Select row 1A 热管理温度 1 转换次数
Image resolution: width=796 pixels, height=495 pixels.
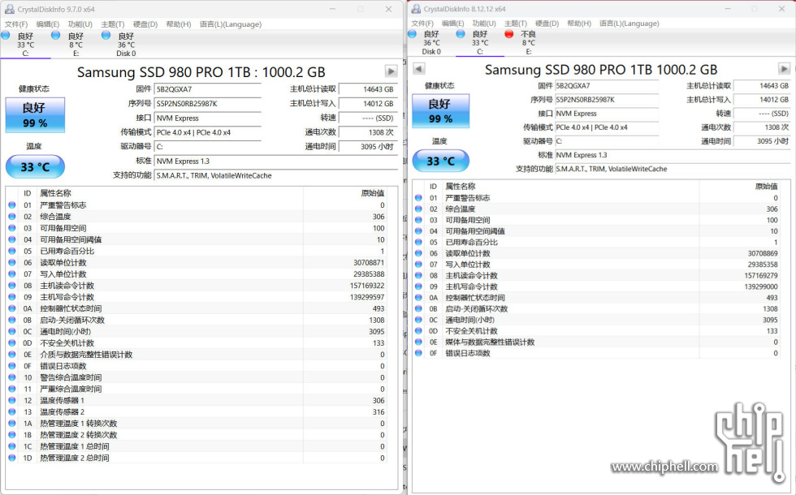pos(197,424)
